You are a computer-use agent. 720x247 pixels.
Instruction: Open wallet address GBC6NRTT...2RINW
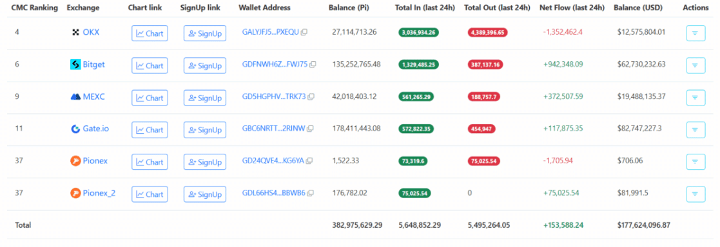coord(274,129)
